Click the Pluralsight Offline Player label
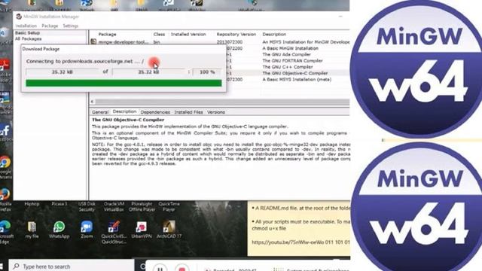 tap(142, 207)
